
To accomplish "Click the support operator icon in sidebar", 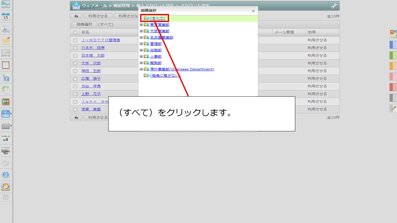I will tap(6, 187).
